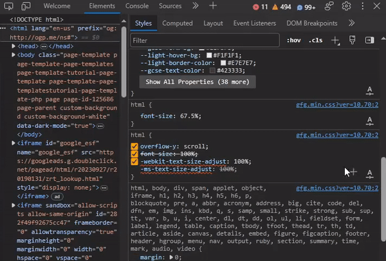
Task: Open the Event Listeners pane tab
Action: click(x=255, y=23)
